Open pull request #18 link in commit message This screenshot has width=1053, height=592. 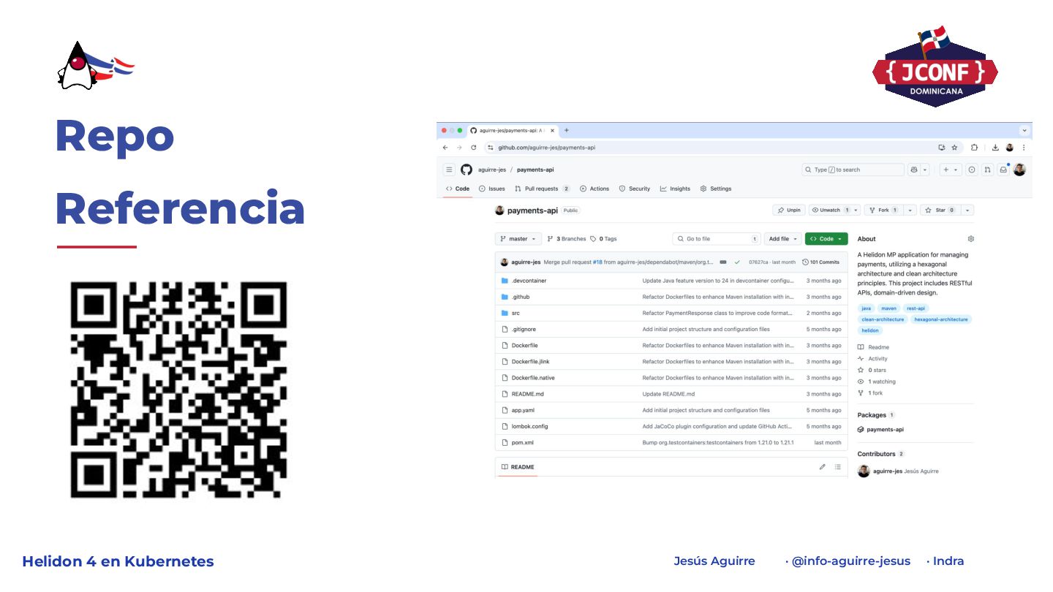(597, 262)
